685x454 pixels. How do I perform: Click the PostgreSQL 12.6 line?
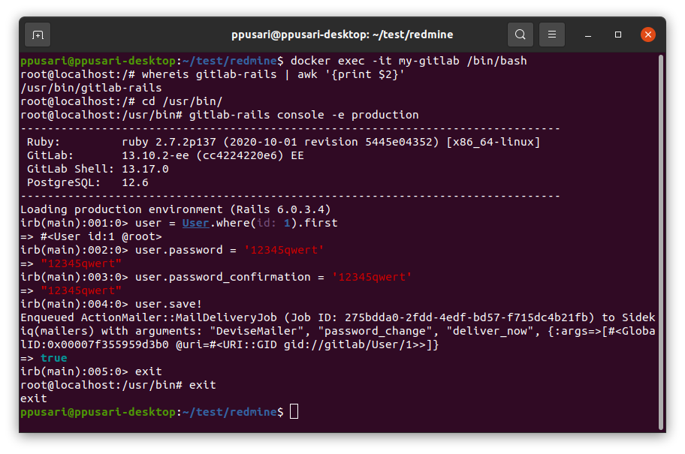[87, 182]
